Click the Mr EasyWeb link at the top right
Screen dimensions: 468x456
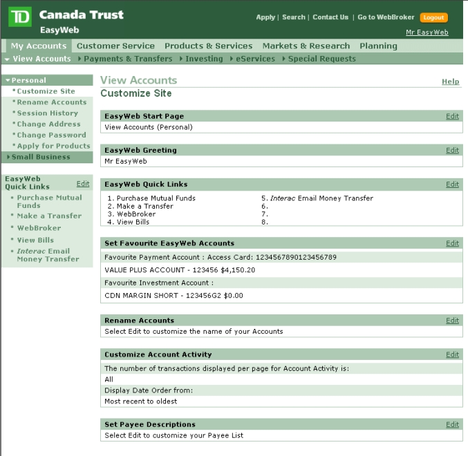coord(427,32)
